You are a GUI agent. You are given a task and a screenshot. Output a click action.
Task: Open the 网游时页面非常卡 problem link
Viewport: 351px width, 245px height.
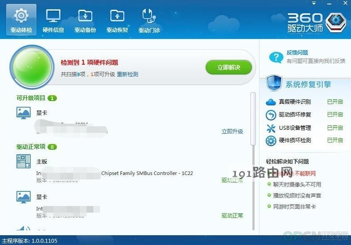tap(295, 206)
